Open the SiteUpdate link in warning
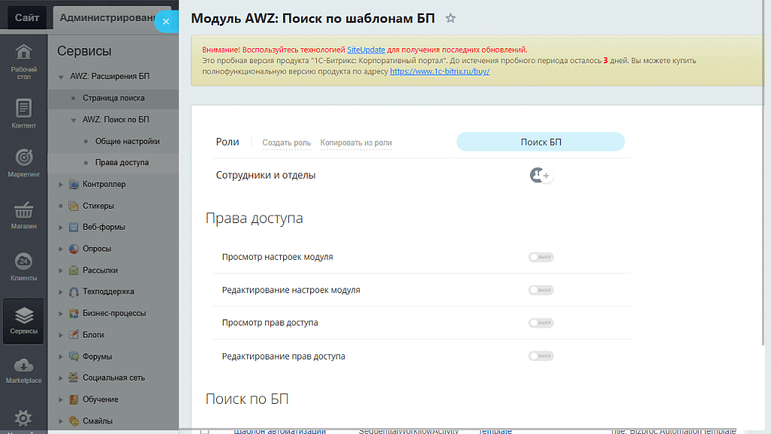This screenshot has height=434, width=771. (x=366, y=49)
